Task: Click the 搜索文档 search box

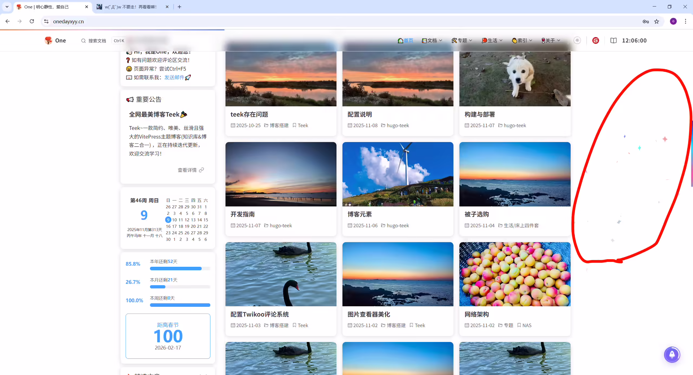Action: coord(103,41)
